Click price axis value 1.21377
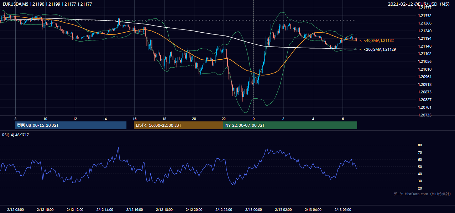The height and width of the screenshot is (213, 455). coord(425,8)
